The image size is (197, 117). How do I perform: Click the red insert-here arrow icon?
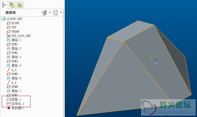pyautogui.click(x=9, y=108)
